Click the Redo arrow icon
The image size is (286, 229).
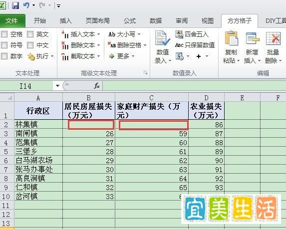(42, 5)
